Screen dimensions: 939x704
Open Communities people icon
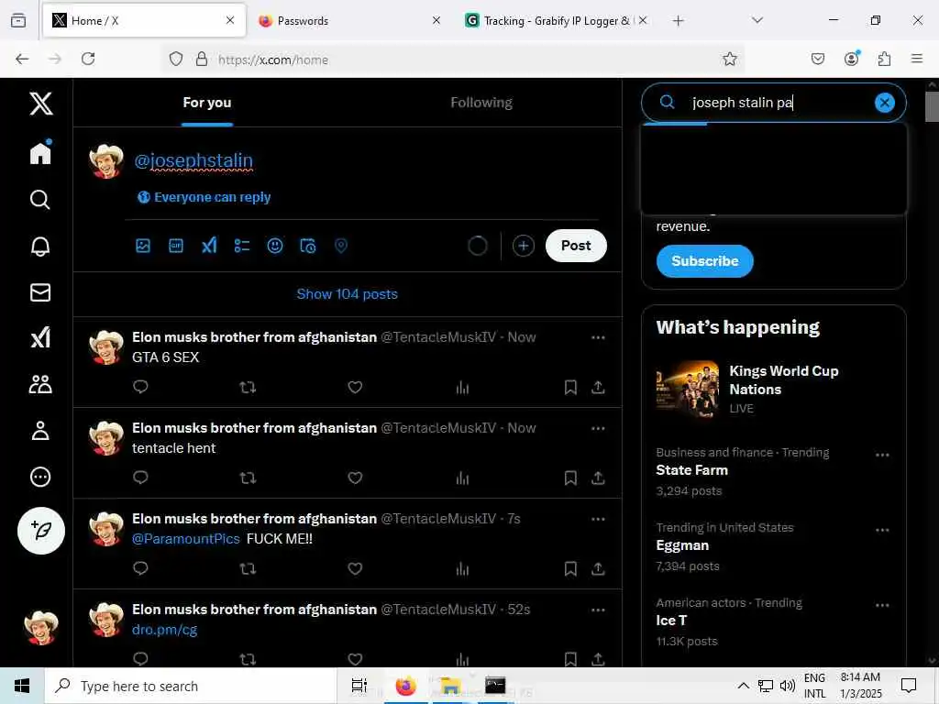(40, 384)
